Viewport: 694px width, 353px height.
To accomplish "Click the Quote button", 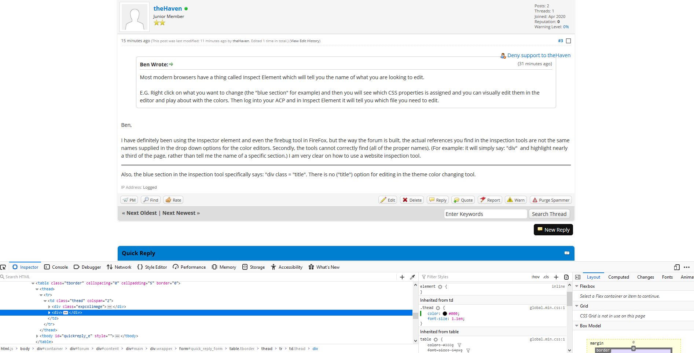I will (463, 200).
